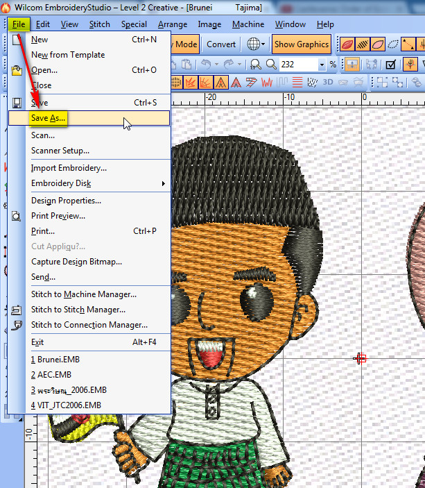
Task: Click the Open folder icon beside Open...
Action: [17, 70]
